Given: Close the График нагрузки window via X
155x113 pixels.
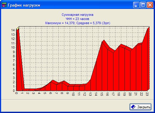Looking at the screenshot, I should [x=150, y=5].
